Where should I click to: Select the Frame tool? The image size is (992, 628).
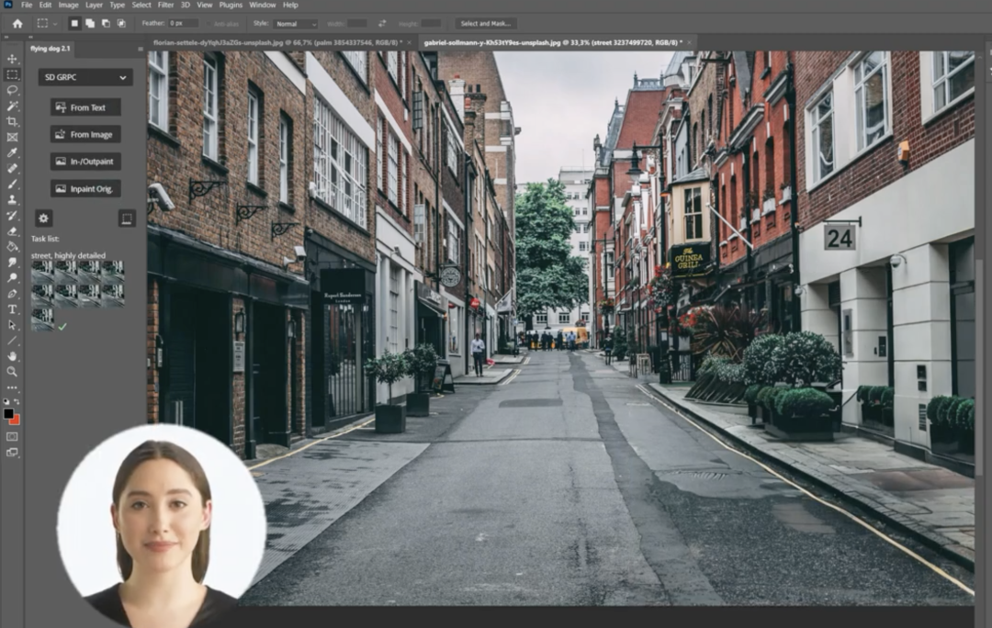12,137
